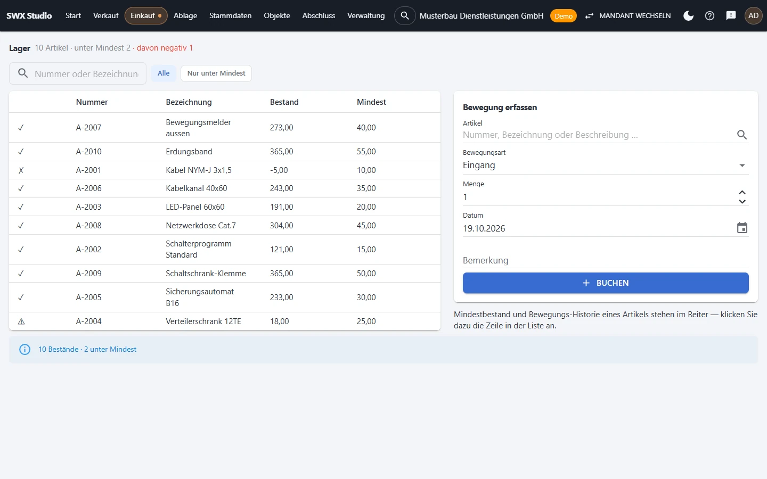Open the calendar picker for Datum
Viewport: 767px width, 479px height.
pyautogui.click(x=742, y=228)
